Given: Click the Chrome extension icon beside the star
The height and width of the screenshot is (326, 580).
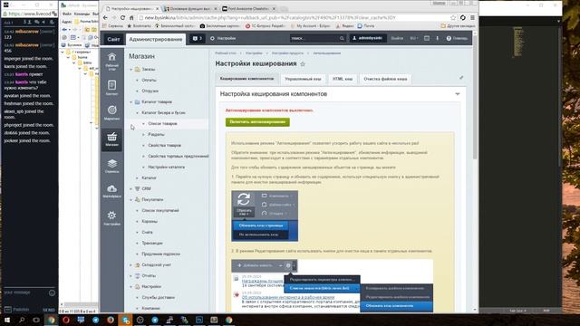Looking at the screenshot, I should click(463, 18).
